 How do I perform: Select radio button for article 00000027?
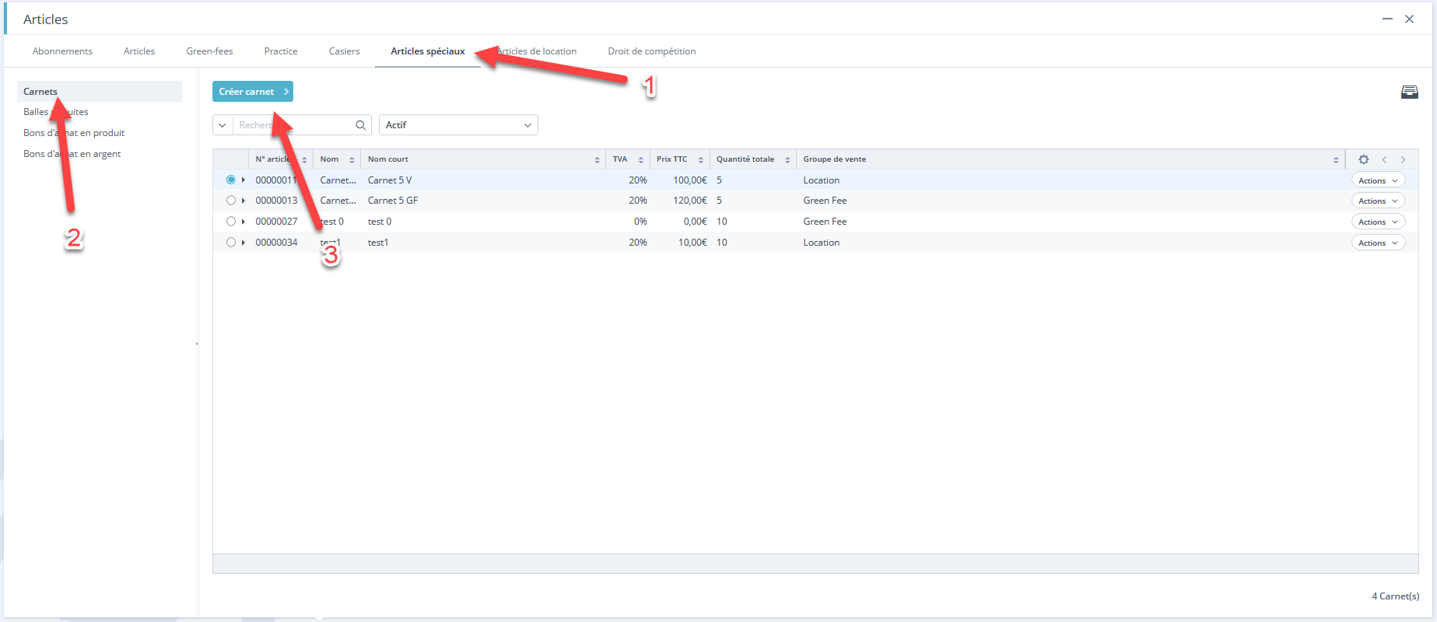click(x=231, y=222)
